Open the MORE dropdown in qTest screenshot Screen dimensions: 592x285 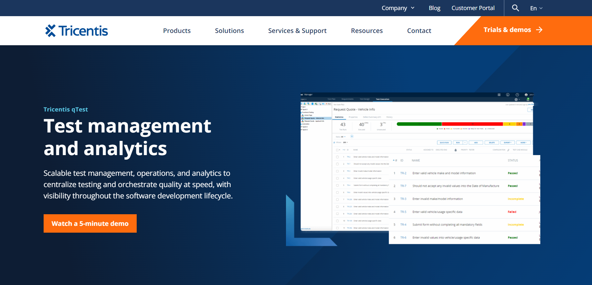523,142
